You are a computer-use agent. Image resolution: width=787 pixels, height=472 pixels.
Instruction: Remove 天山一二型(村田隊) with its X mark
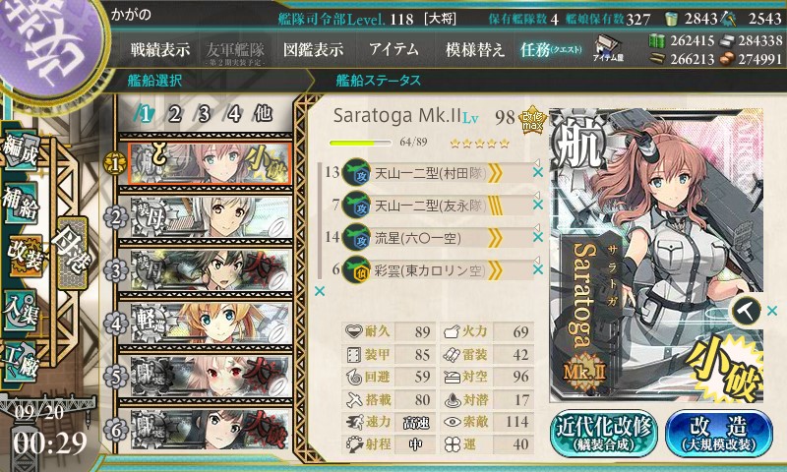pos(537,172)
